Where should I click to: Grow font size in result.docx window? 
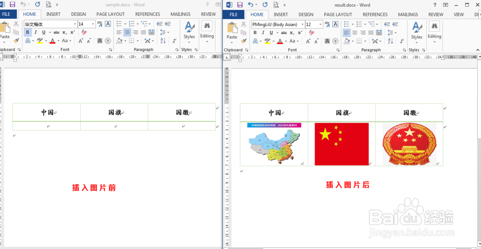pos(308,41)
